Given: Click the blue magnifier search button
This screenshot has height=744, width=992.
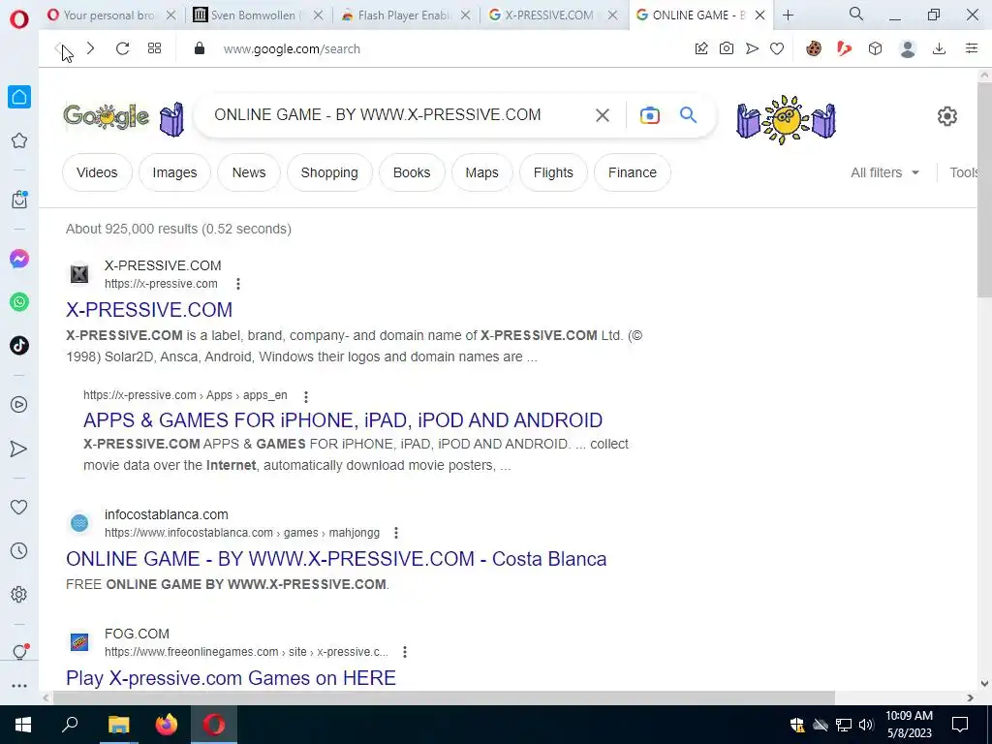Looking at the screenshot, I should coord(689,114).
